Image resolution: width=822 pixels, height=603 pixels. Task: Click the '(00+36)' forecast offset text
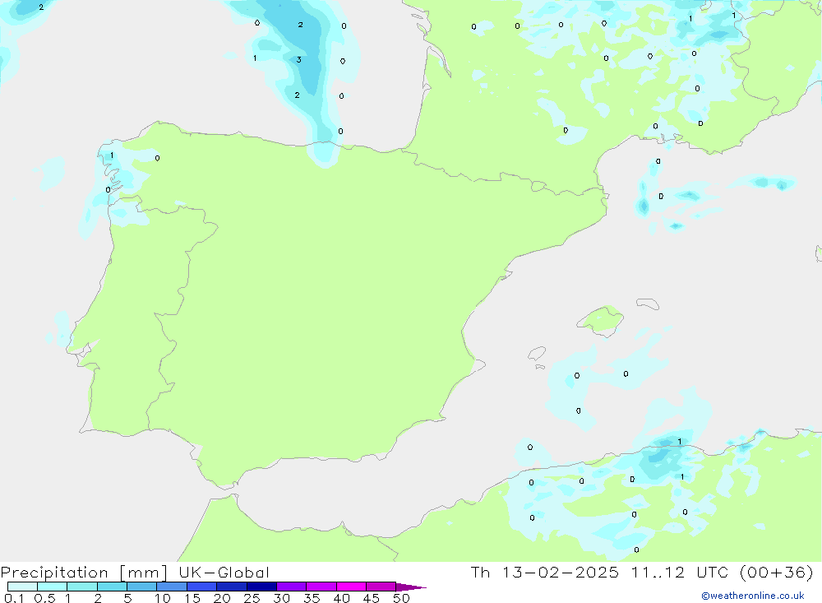pyautogui.click(x=777, y=572)
